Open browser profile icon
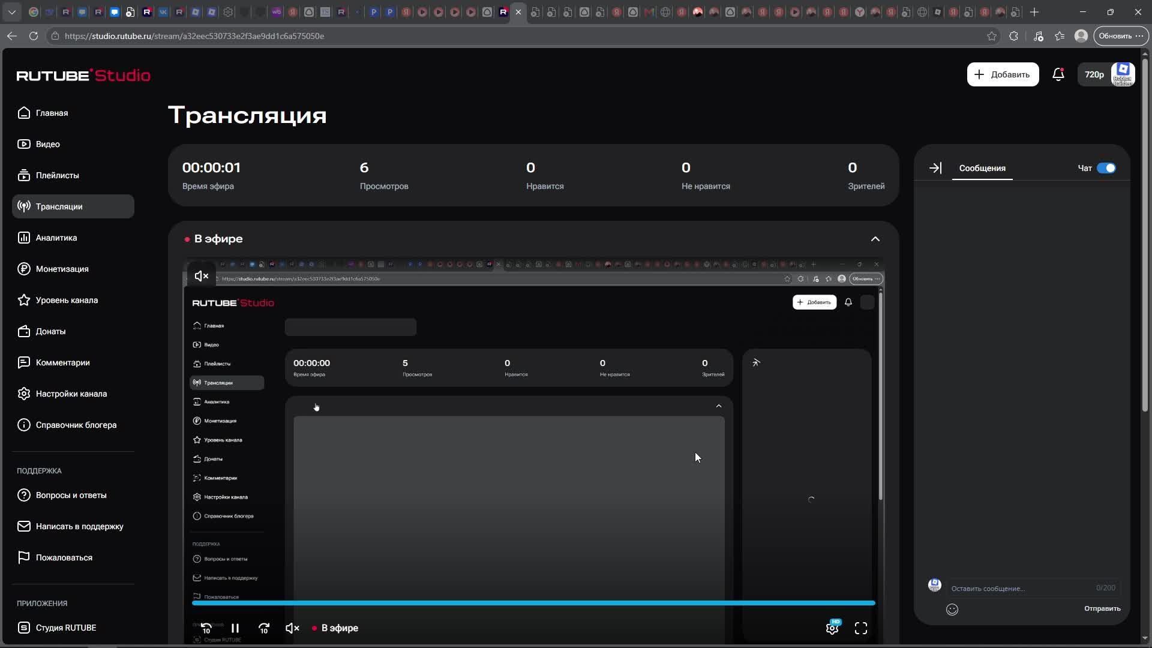Screen dimensions: 1152x648 (x=1081, y=36)
